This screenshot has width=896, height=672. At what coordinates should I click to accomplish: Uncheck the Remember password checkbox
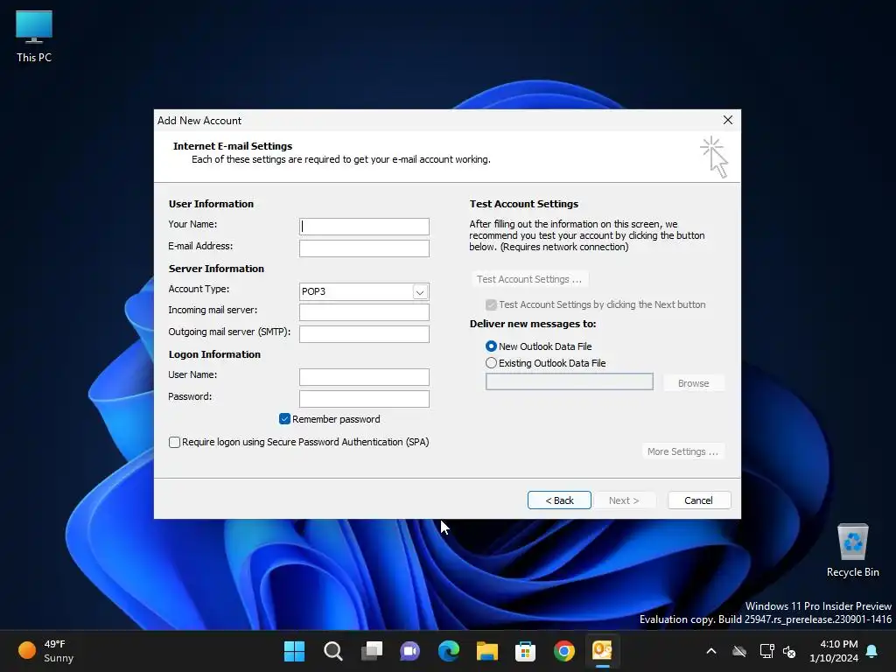(284, 419)
